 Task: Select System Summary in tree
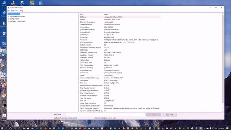(14, 14)
